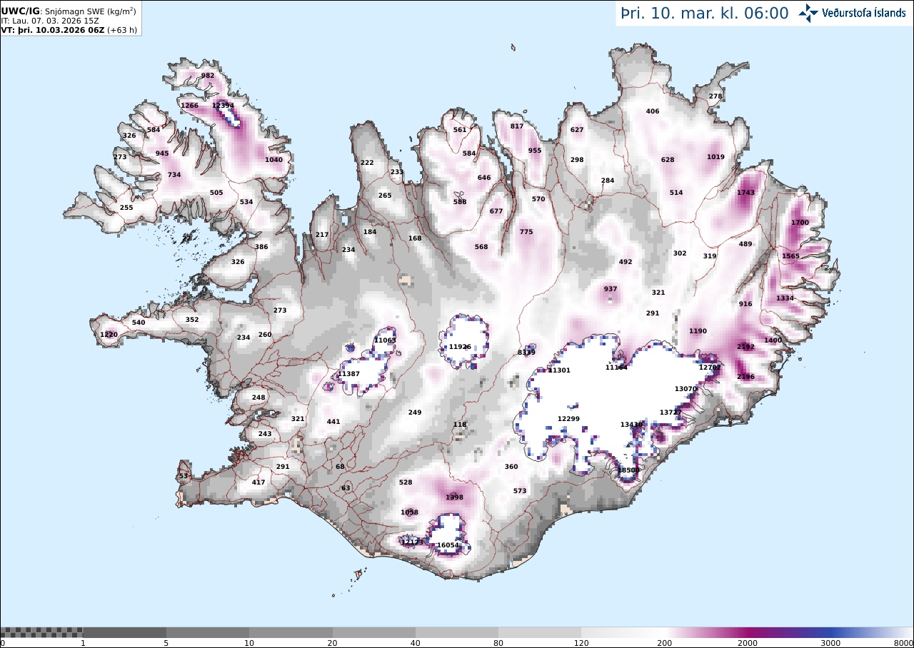Click the 18500 snow value label
914x648 pixels.
coord(628,470)
